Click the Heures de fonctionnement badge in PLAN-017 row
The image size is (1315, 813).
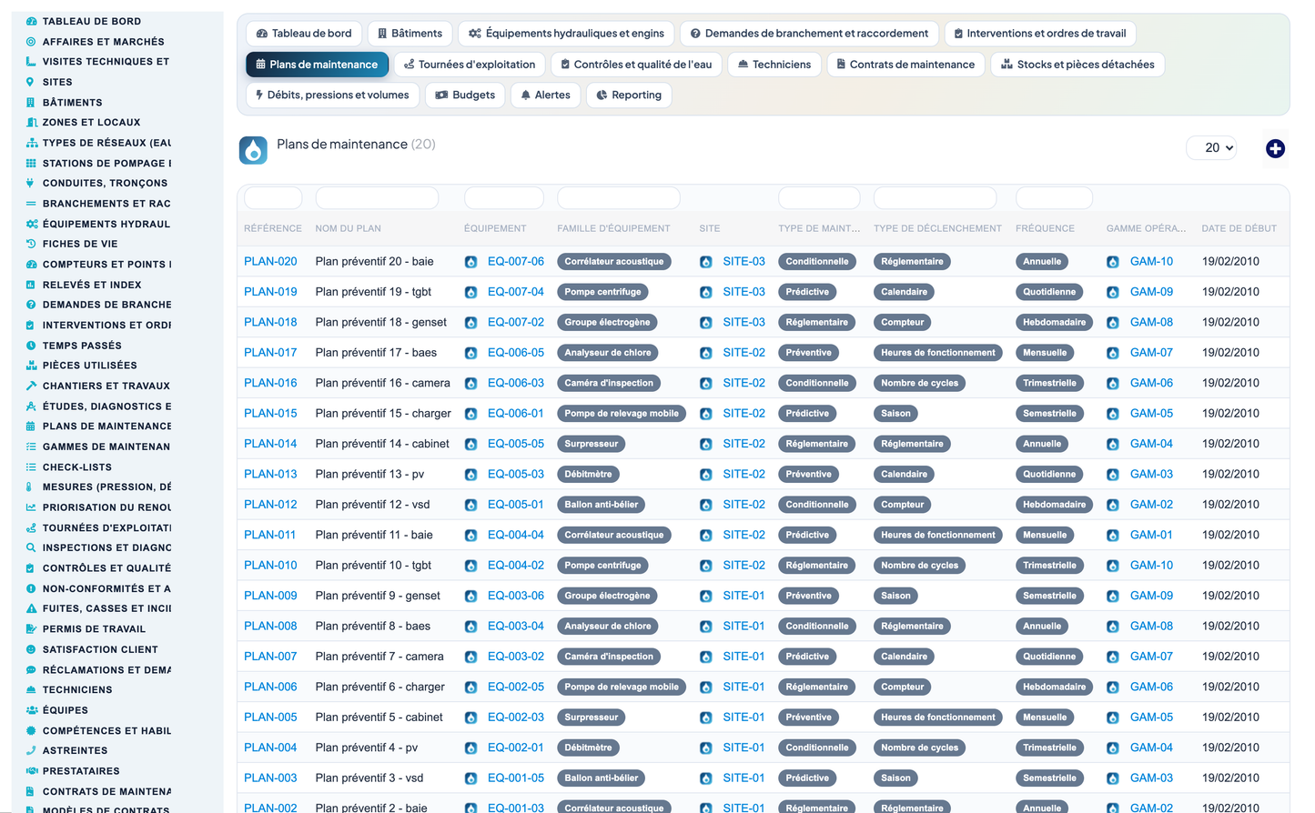(938, 353)
